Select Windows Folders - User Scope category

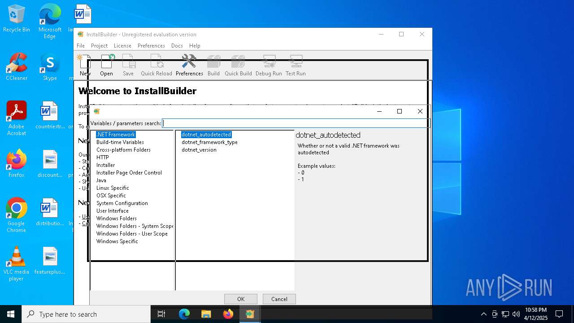[132, 234]
